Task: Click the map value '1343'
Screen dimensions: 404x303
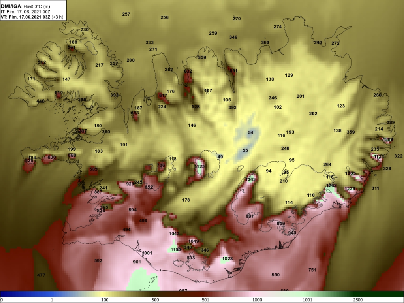Action: coord(250,180)
